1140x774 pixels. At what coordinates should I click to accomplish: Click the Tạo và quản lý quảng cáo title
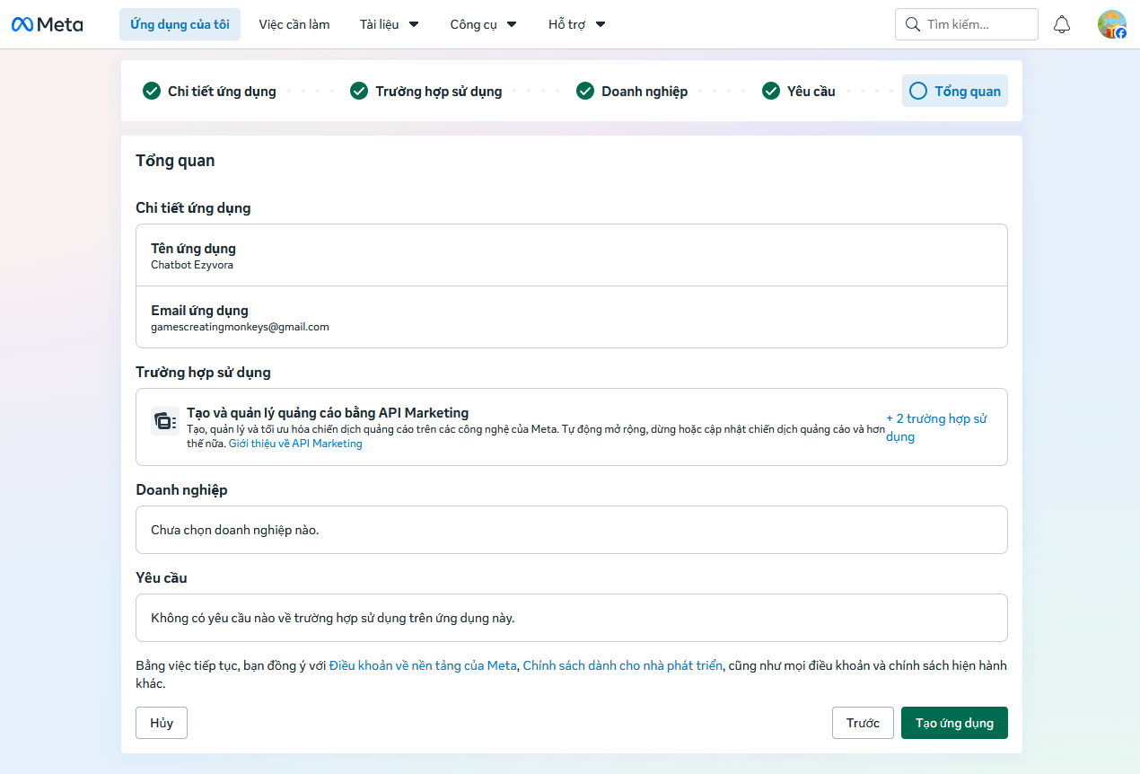[328, 413]
